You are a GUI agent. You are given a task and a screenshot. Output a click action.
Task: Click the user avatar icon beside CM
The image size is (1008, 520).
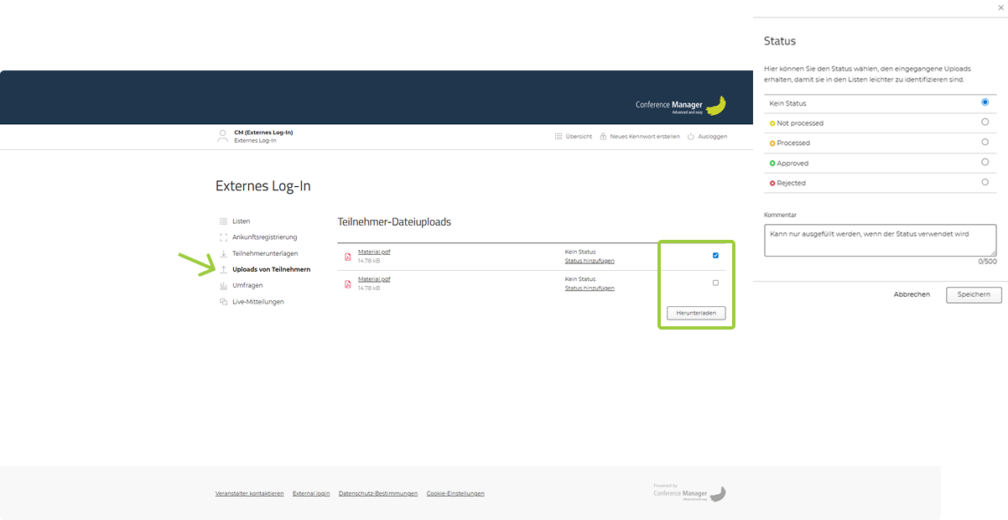click(x=222, y=136)
